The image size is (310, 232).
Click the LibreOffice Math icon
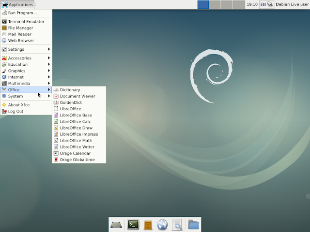pos(56,141)
